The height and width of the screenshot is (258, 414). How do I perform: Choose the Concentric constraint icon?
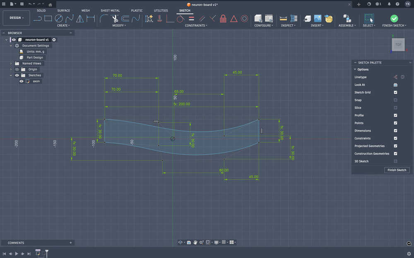244,18
